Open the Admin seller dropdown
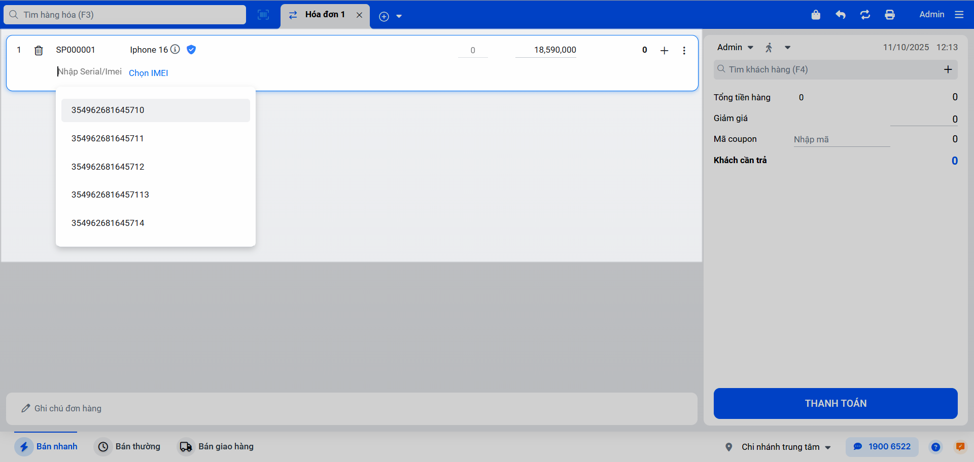 (x=735, y=47)
